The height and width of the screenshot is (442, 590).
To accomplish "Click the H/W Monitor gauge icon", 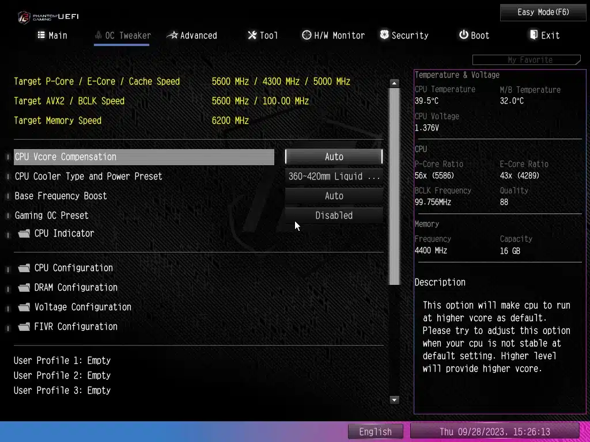I will point(307,35).
